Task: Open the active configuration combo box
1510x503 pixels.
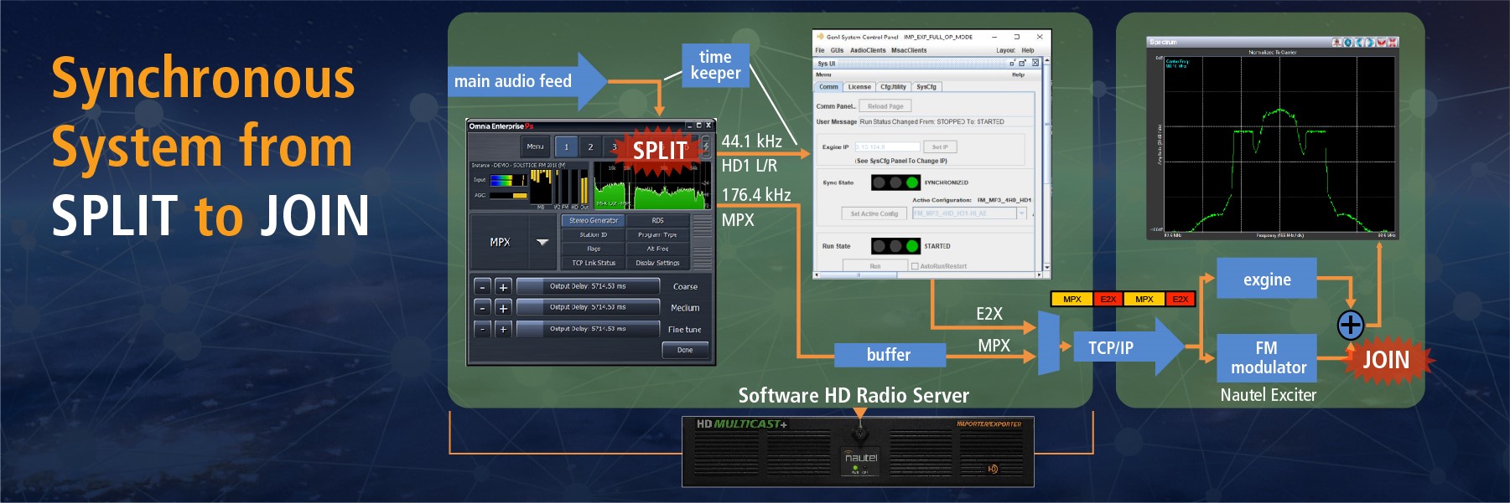Action: click(x=969, y=213)
